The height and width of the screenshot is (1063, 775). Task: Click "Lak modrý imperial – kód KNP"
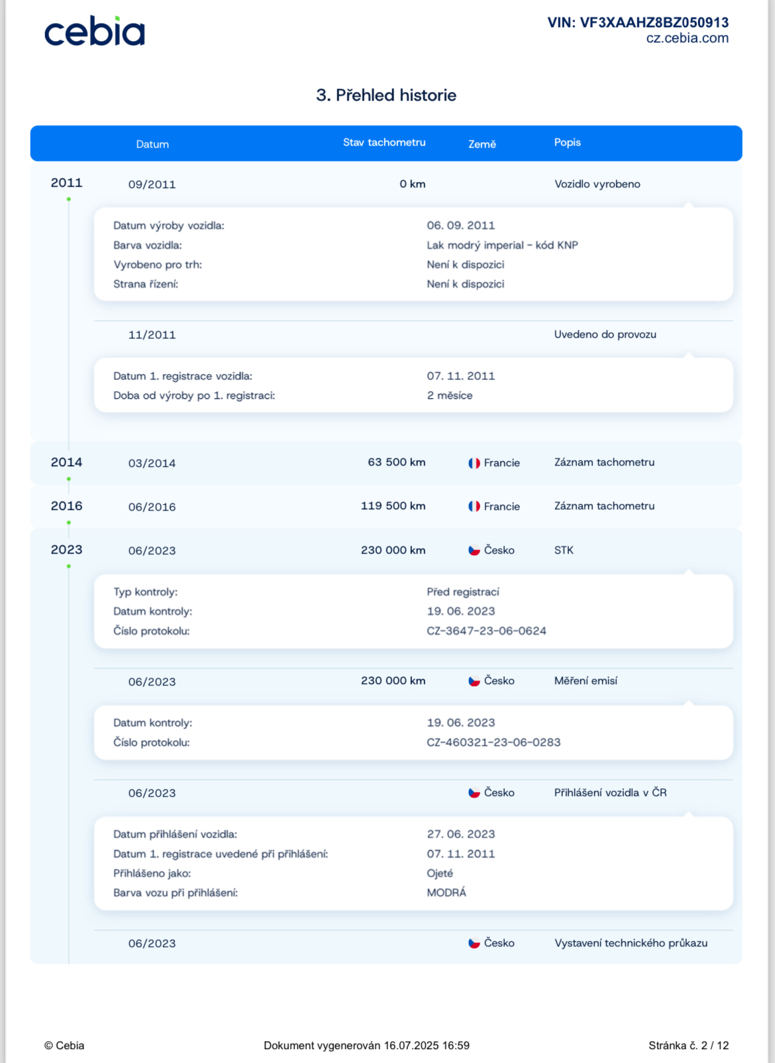coord(503,245)
